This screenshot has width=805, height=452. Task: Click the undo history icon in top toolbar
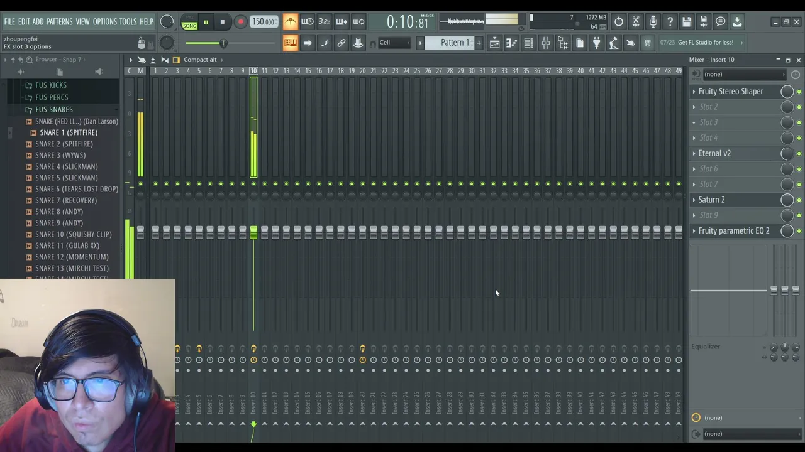coord(619,22)
